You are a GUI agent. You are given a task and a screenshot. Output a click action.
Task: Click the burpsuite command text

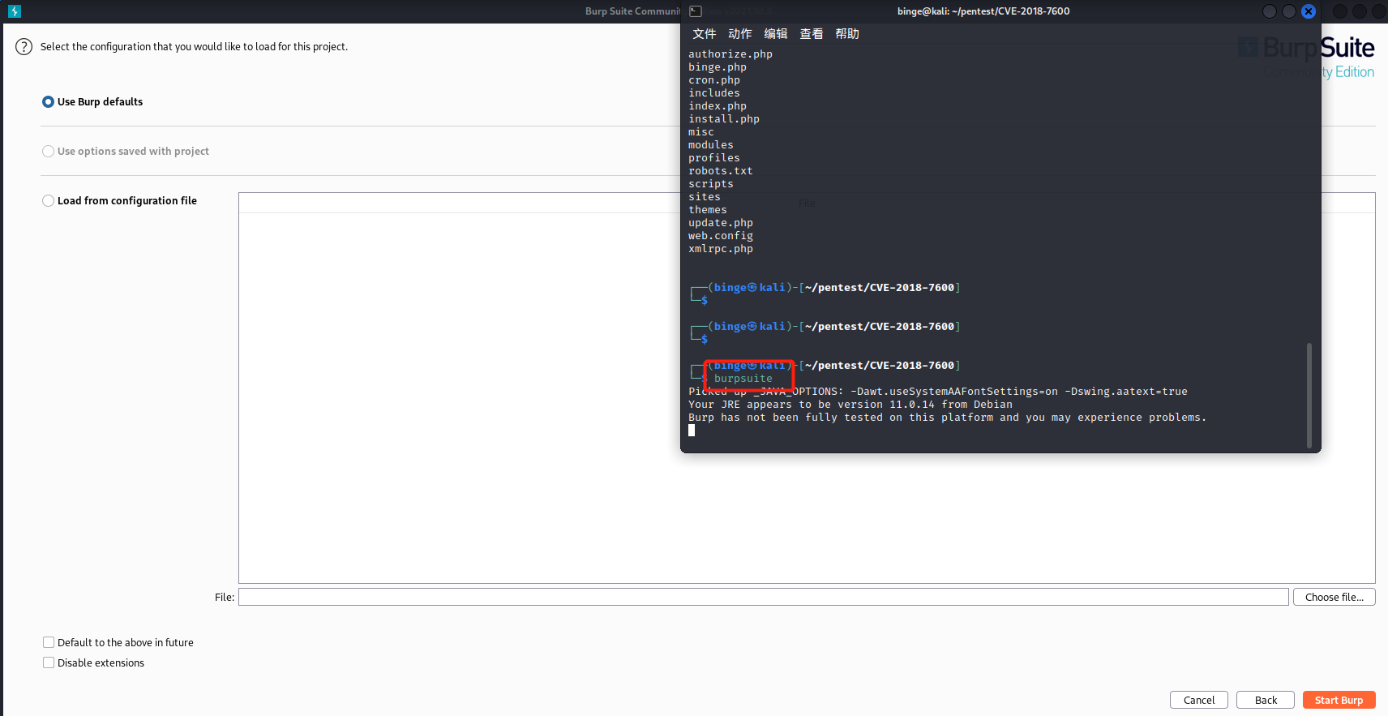tap(743, 379)
